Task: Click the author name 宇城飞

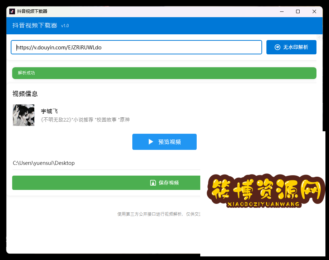Action: click(x=49, y=111)
